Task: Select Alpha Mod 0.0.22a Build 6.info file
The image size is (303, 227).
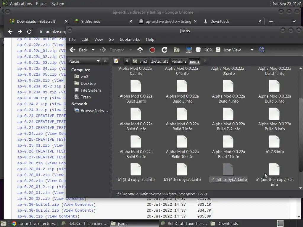Action: pyautogui.click(x=136, y=119)
